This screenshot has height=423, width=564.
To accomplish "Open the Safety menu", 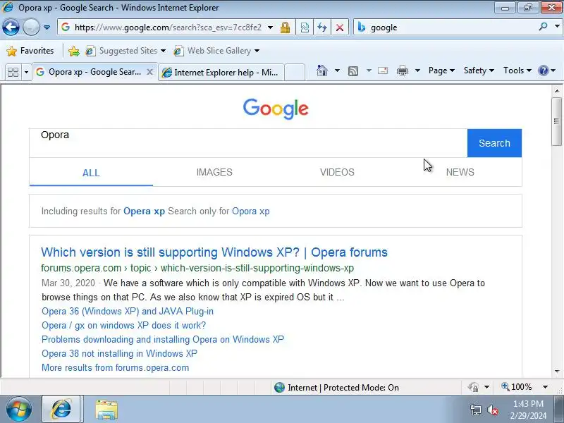I will click(479, 70).
